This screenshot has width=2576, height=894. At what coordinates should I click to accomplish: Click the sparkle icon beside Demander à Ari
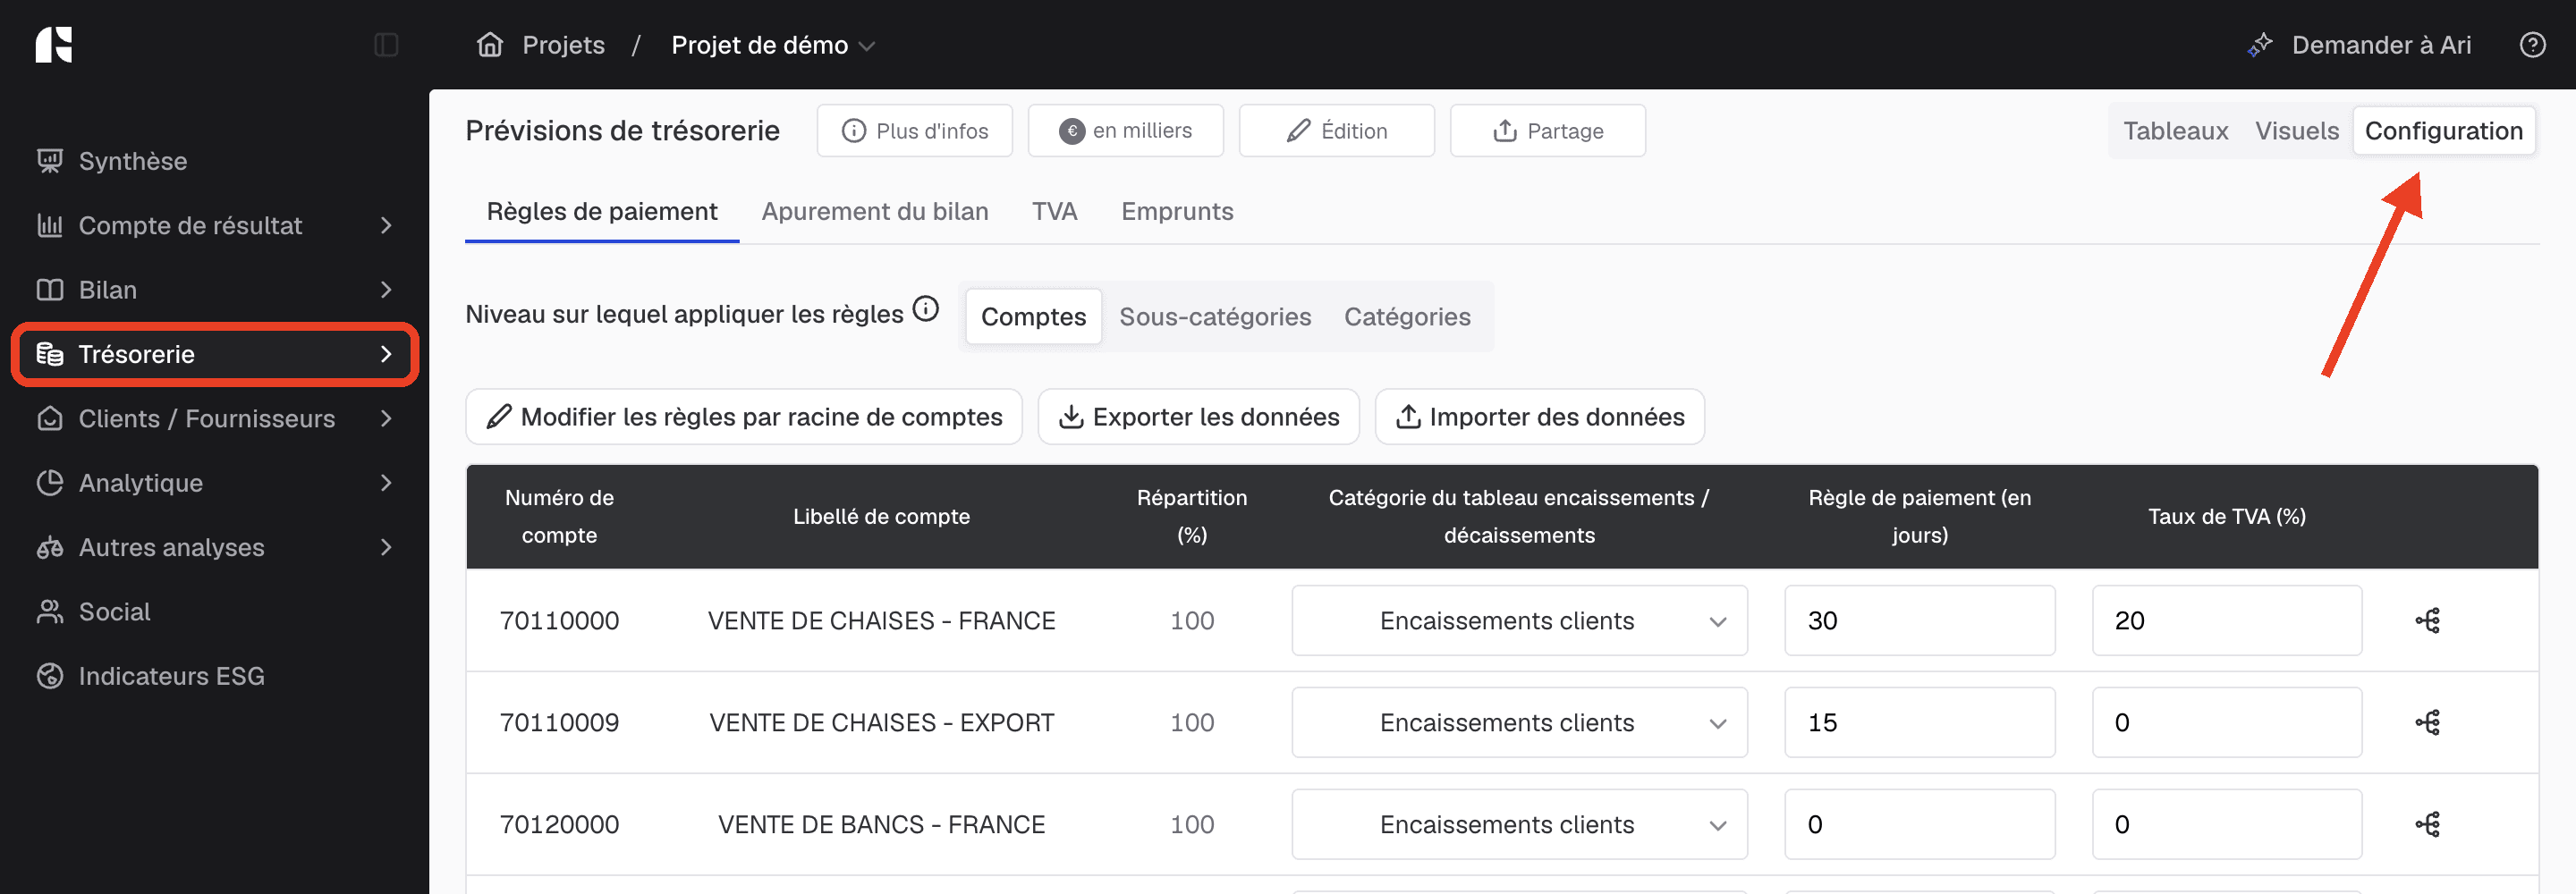(x=2260, y=45)
